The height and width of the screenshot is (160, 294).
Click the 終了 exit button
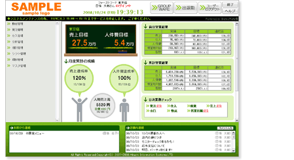pyautogui.click(x=230, y=5)
